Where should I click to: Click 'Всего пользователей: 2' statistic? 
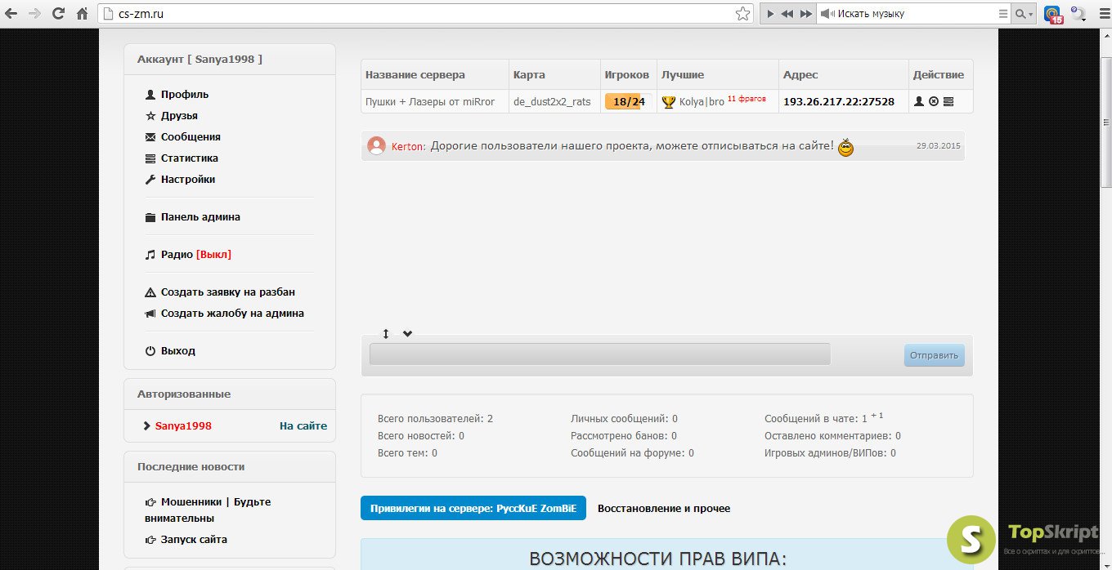pos(435,419)
